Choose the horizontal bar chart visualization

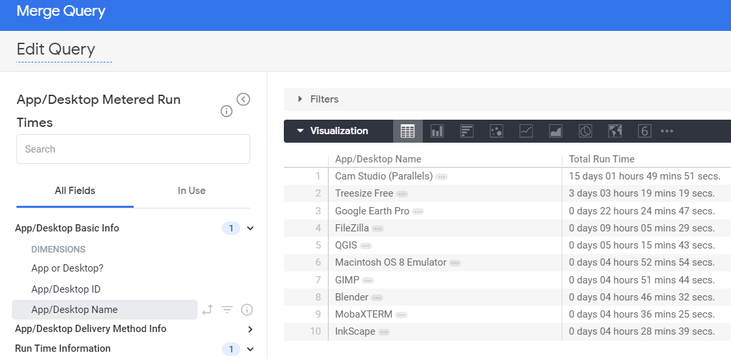pyautogui.click(x=467, y=131)
